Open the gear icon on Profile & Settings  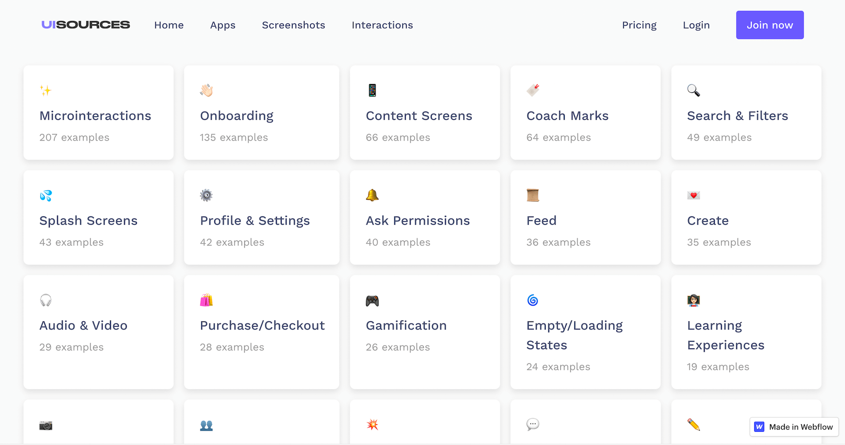(206, 195)
